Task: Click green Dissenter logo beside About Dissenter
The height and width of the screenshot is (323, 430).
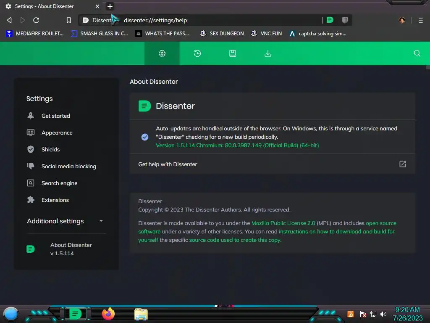Action: coord(30,249)
